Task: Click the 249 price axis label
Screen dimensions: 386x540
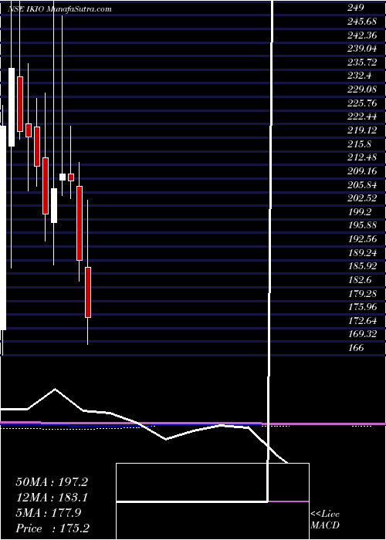Action: click(356, 8)
